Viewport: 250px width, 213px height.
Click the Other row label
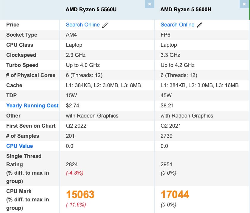(x=13, y=116)
